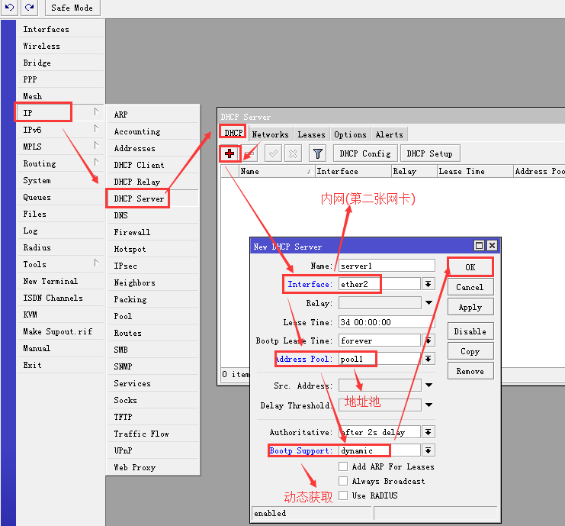
Task: Click the Undo arrow icon
Action: 10,7
